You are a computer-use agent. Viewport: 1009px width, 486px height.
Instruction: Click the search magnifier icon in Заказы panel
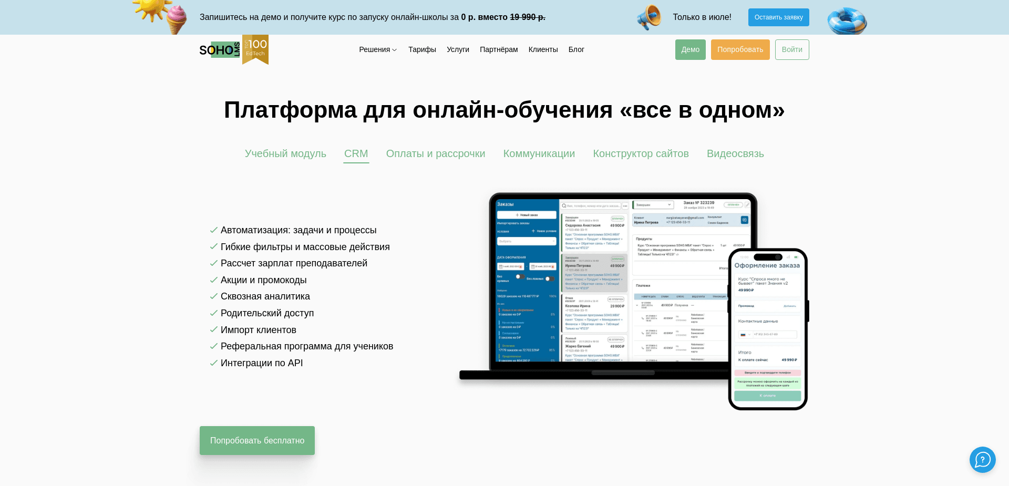[x=563, y=206]
